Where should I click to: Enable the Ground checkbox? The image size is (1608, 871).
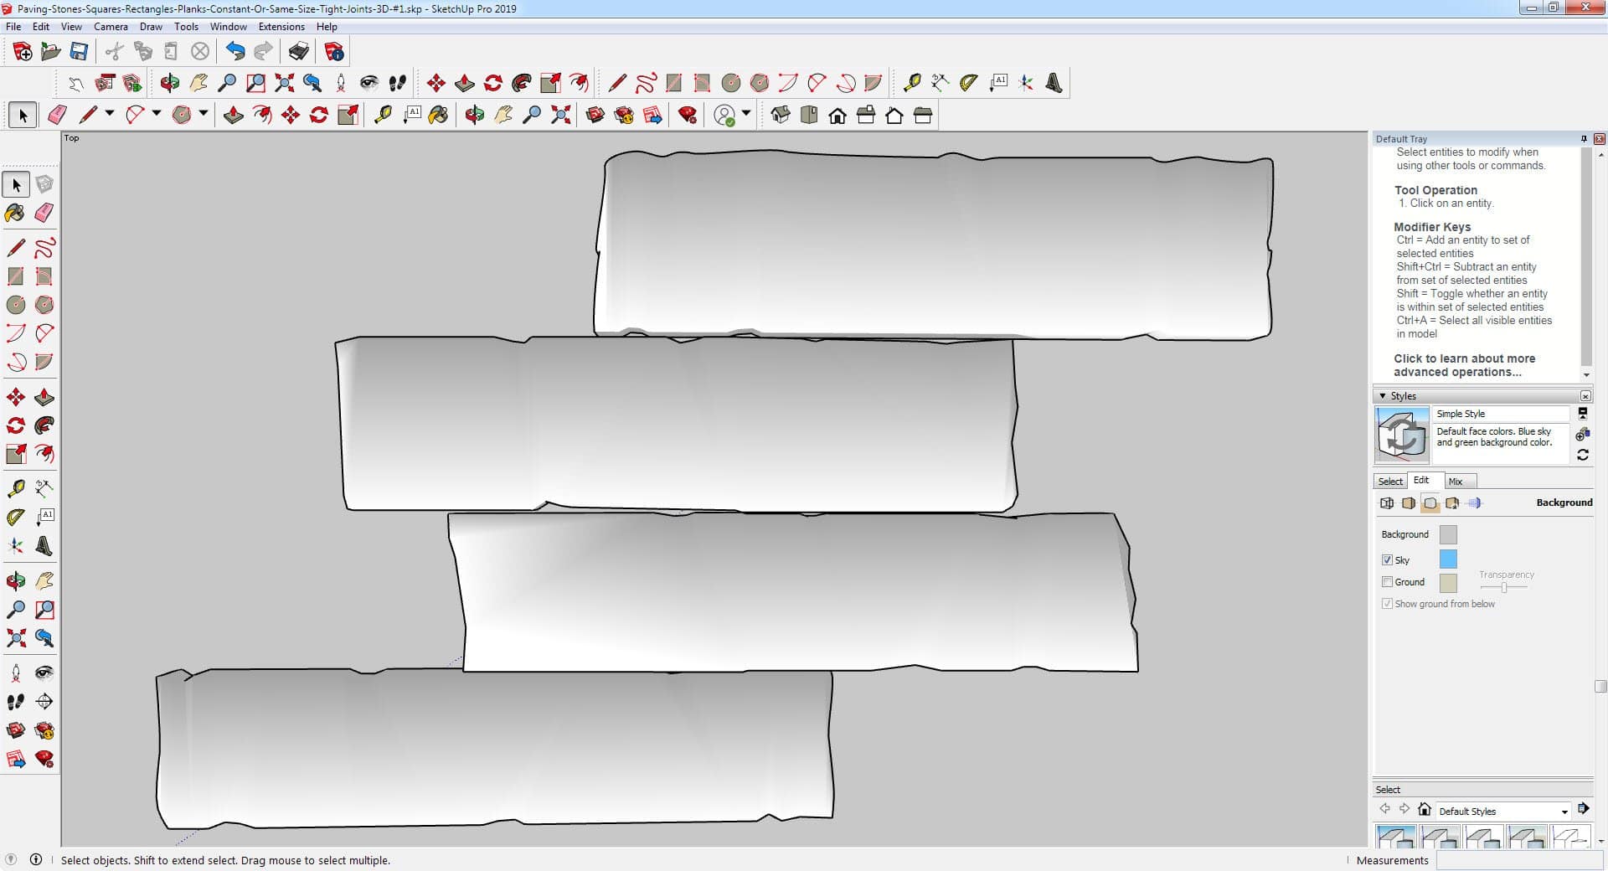coord(1387,582)
